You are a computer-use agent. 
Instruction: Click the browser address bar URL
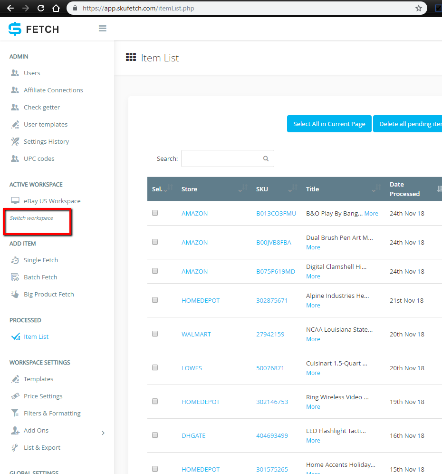[138, 8]
